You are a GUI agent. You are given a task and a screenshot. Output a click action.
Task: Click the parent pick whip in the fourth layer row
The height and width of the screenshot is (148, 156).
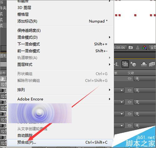(x=129, y=114)
